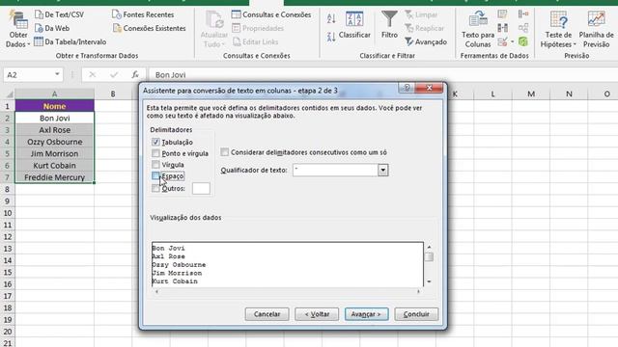This screenshot has height=347, width=618.
Task: Click preview vertical scrollbar thumb
Action: click(x=429, y=257)
